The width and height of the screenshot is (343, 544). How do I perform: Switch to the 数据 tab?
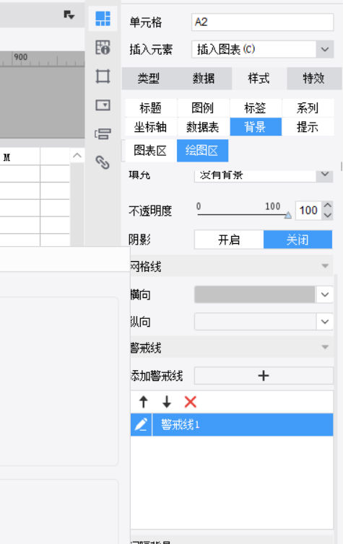[204, 79]
